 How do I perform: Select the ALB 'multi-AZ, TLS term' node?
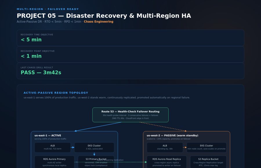tap(52, 147)
